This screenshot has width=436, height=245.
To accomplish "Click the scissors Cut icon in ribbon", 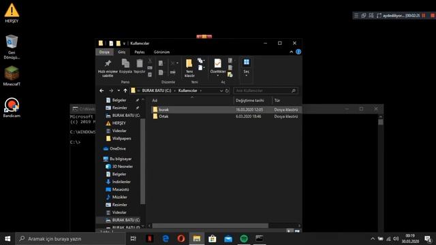I will [150, 61].
